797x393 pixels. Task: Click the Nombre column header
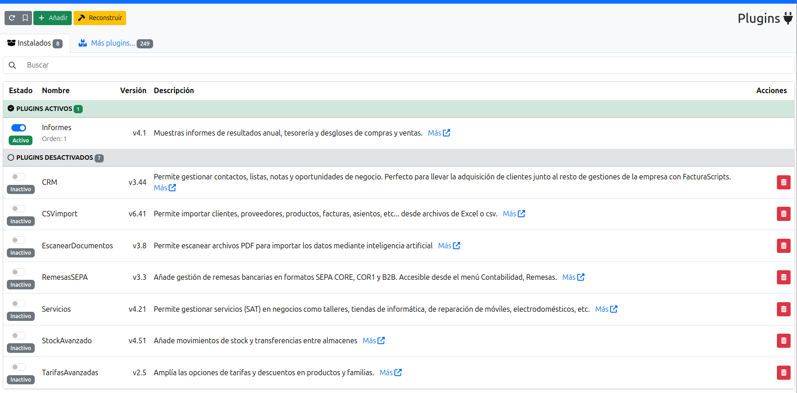click(x=56, y=90)
